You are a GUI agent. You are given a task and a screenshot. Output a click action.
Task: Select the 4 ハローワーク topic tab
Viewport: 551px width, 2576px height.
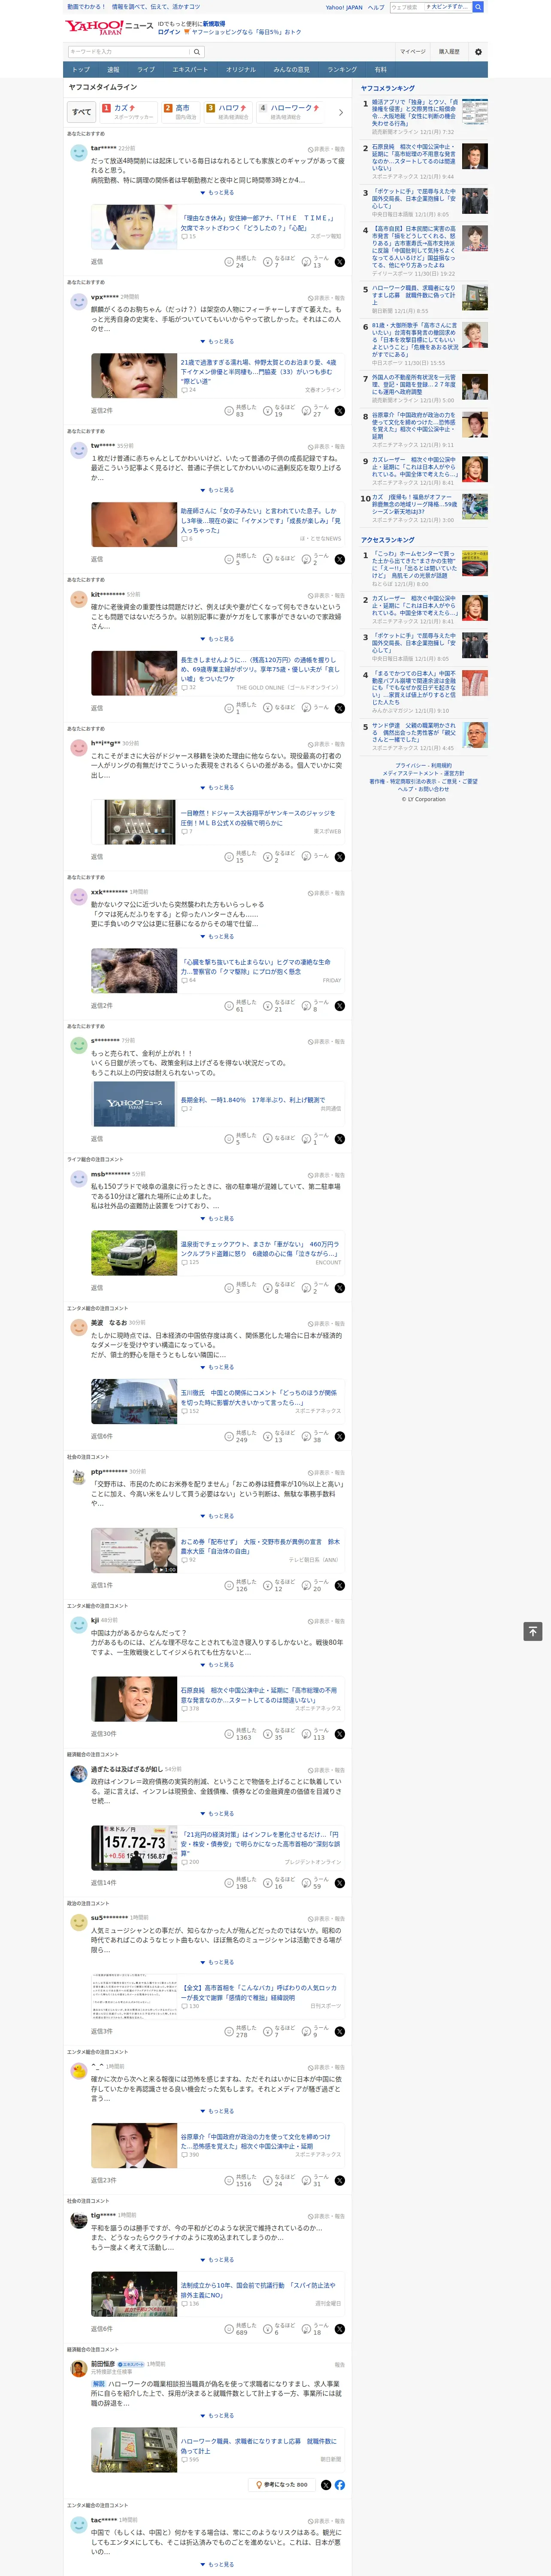(290, 112)
